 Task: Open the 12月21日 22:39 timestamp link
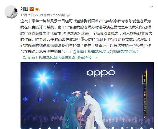click(x=32, y=15)
